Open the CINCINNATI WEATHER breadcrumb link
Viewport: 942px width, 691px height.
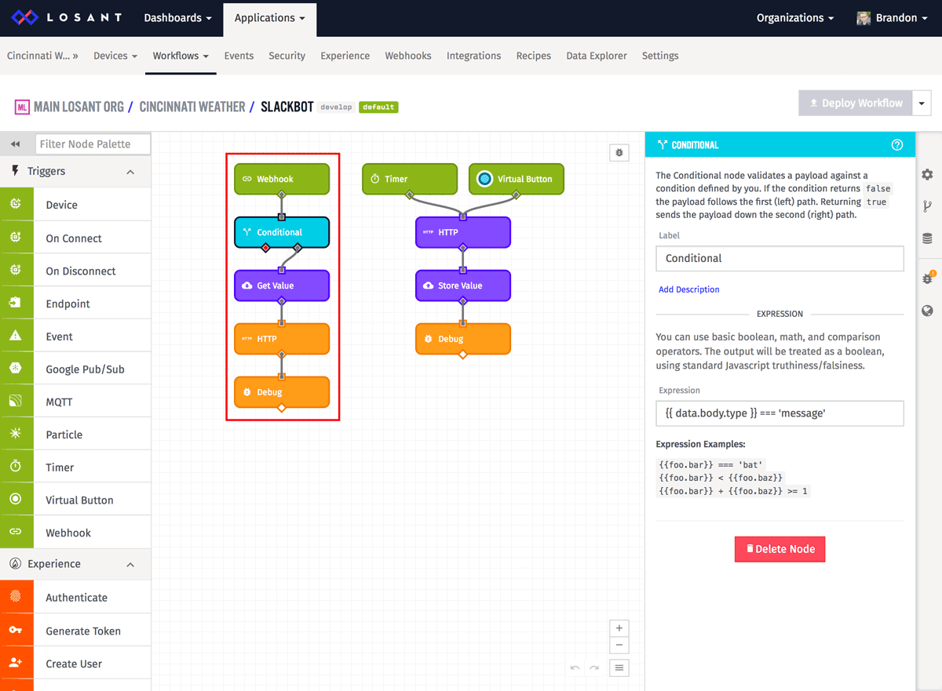[192, 106]
